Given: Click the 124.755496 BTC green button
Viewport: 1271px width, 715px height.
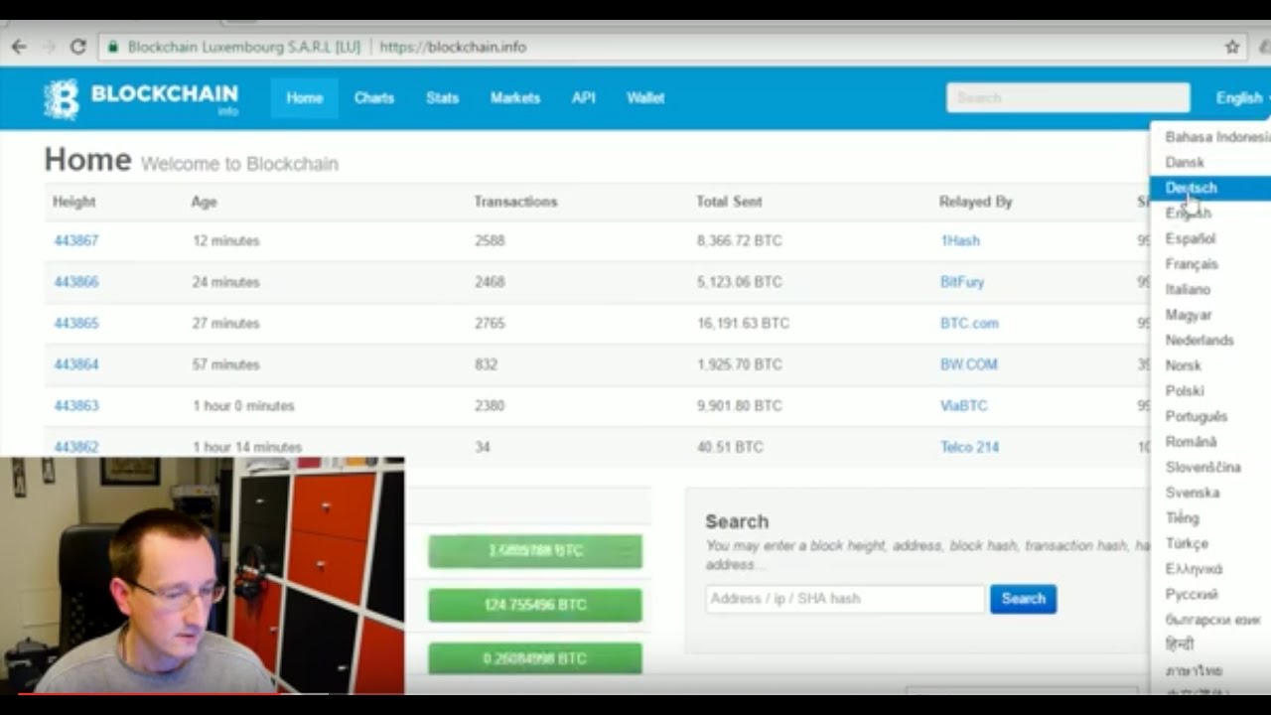Looking at the screenshot, I should click(535, 605).
